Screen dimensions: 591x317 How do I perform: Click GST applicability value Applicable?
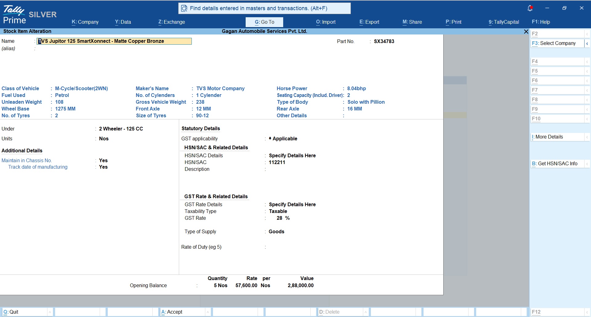(x=283, y=138)
